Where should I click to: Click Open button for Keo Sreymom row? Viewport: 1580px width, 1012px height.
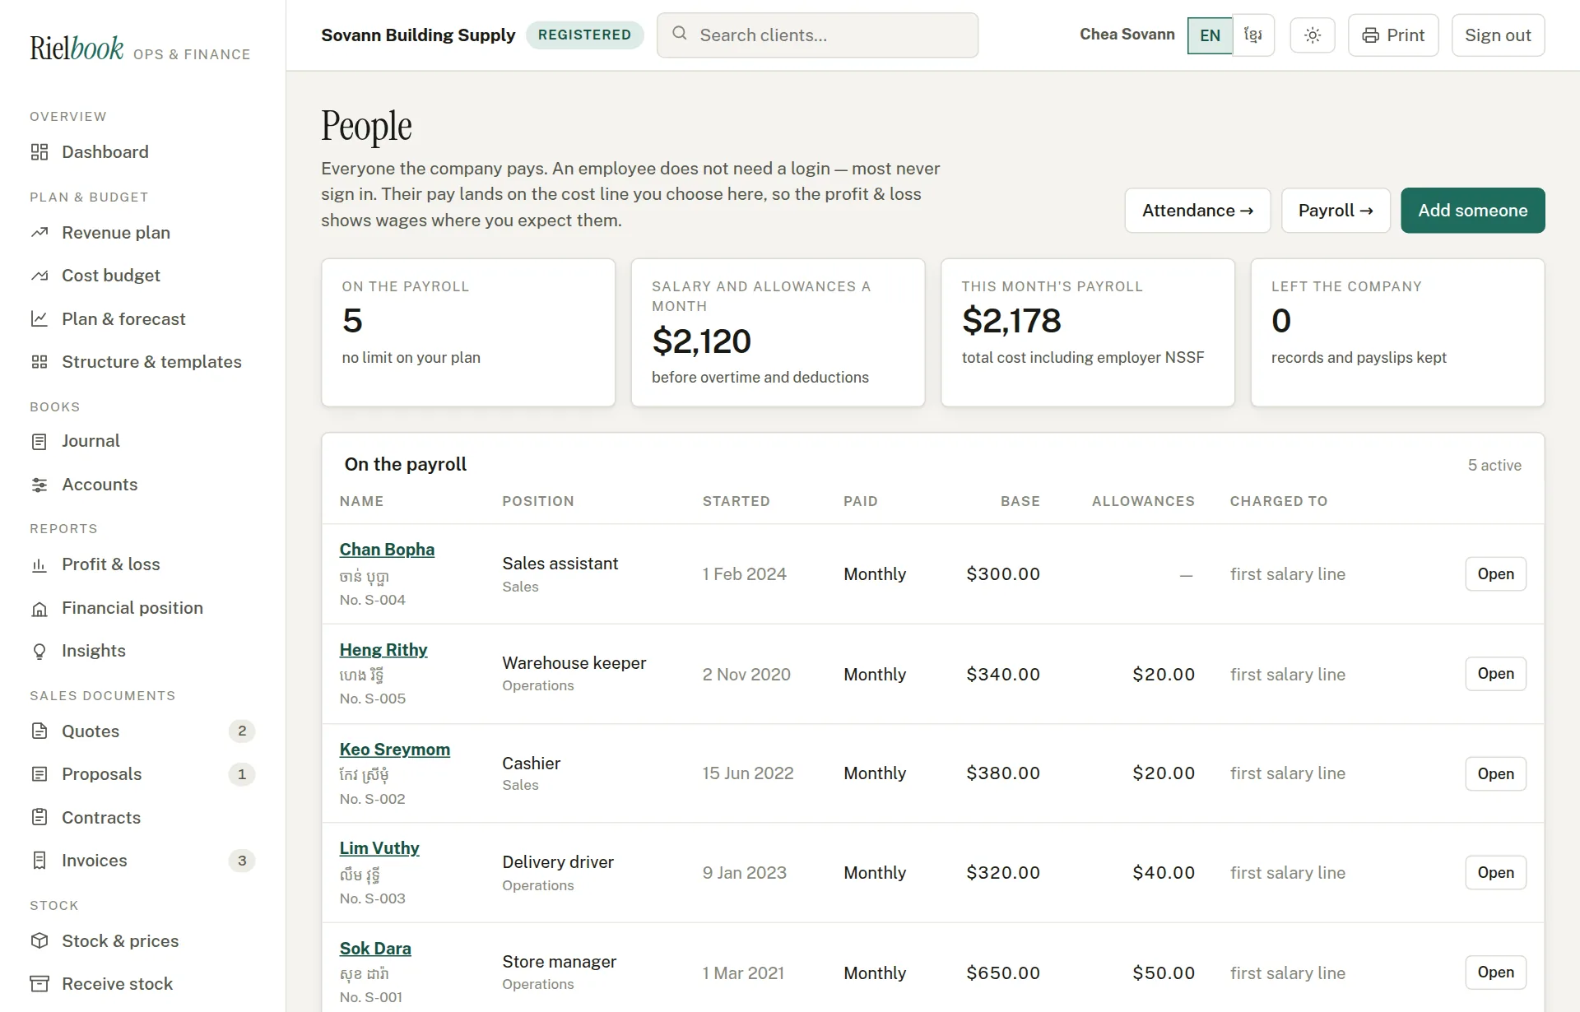coord(1495,773)
